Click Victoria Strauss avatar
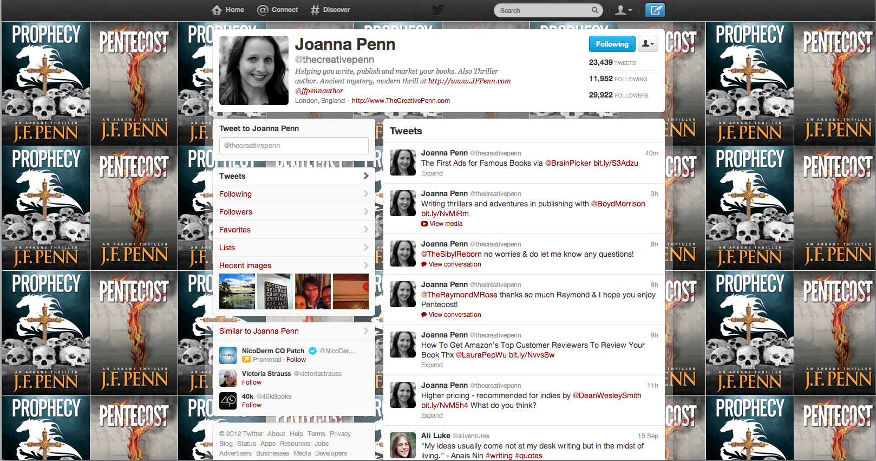 coord(228,378)
